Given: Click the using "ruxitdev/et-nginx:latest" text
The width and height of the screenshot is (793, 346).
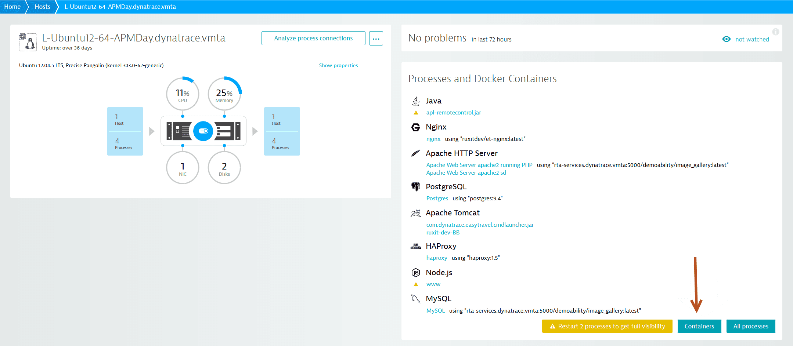Looking at the screenshot, I should tap(485, 139).
